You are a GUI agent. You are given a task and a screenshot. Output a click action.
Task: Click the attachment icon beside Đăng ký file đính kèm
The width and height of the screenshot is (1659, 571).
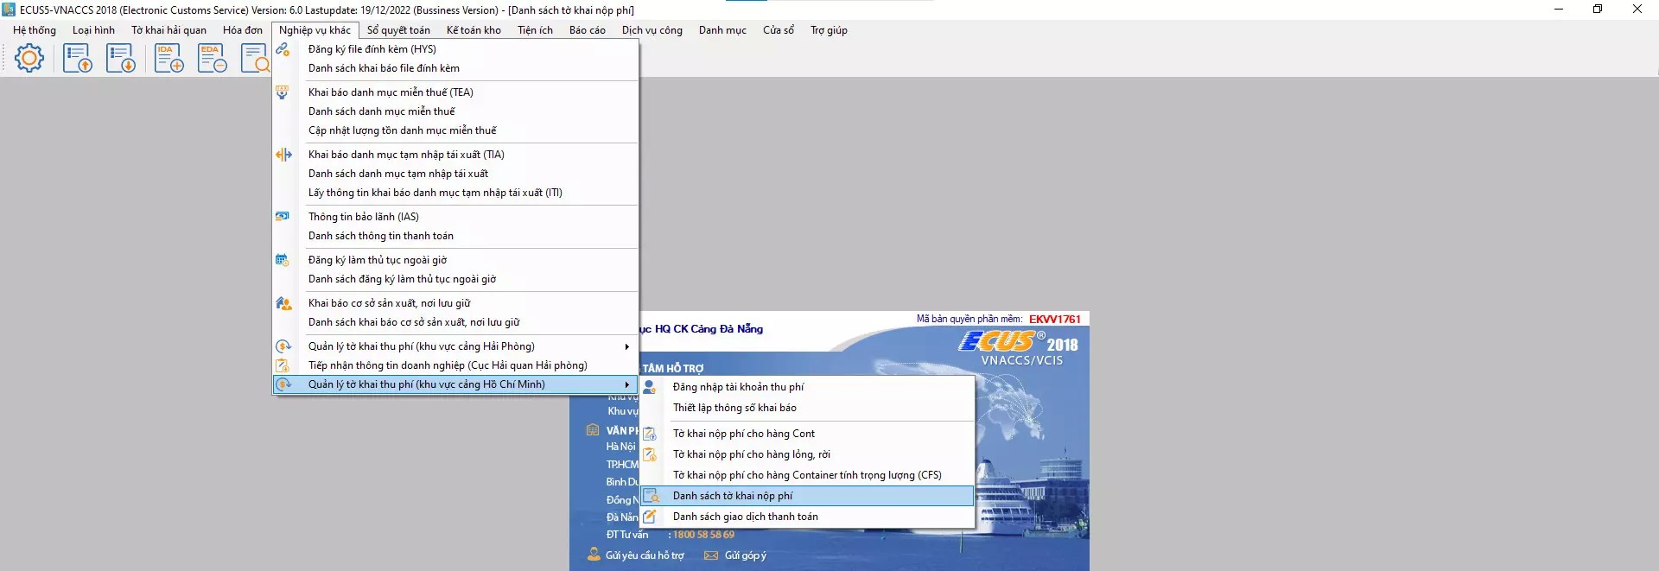pos(283,49)
